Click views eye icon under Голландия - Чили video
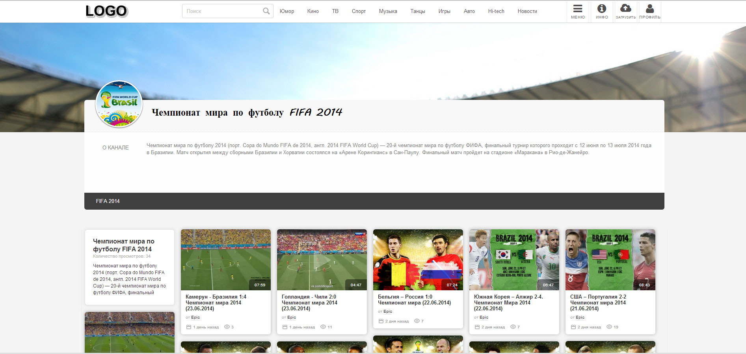 [x=323, y=327]
